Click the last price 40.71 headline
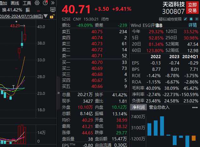The image size is (200, 147). click(76, 9)
